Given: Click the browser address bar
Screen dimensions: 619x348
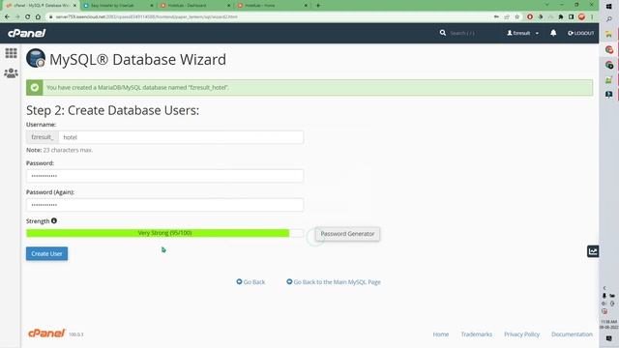Looking at the screenshot, I should 269,17.
